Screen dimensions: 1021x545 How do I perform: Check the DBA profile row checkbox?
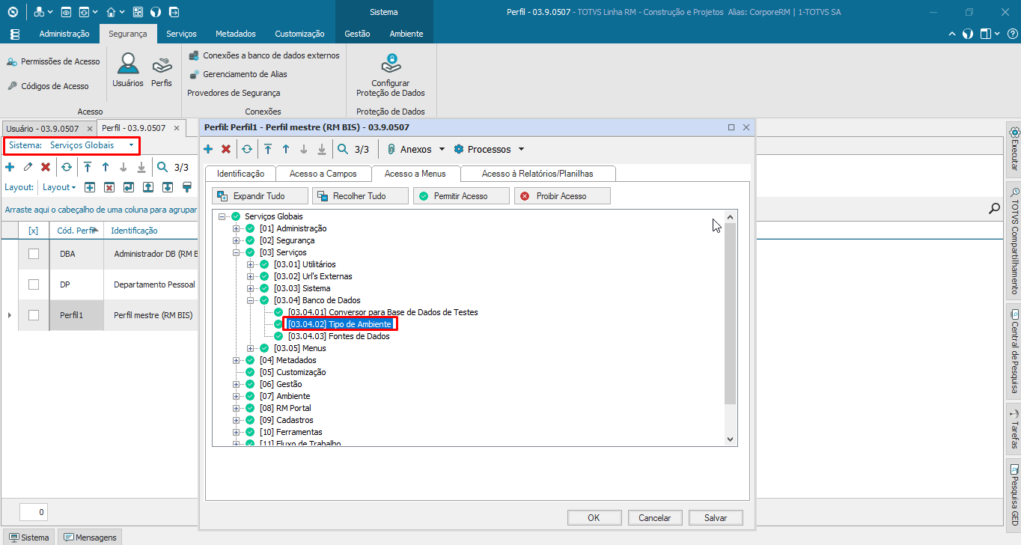click(x=34, y=254)
